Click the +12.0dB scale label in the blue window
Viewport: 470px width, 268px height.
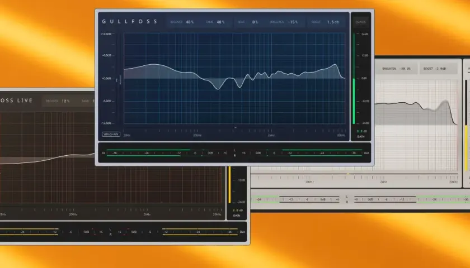click(106, 34)
